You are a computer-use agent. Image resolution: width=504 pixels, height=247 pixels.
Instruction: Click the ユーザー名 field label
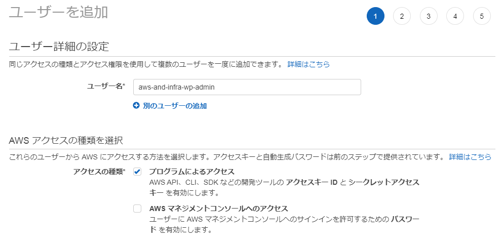(106, 87)
